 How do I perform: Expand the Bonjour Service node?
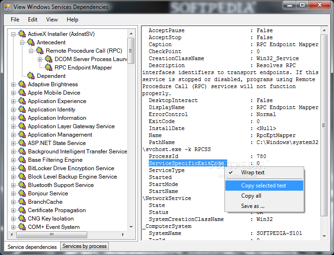[13, 194]
